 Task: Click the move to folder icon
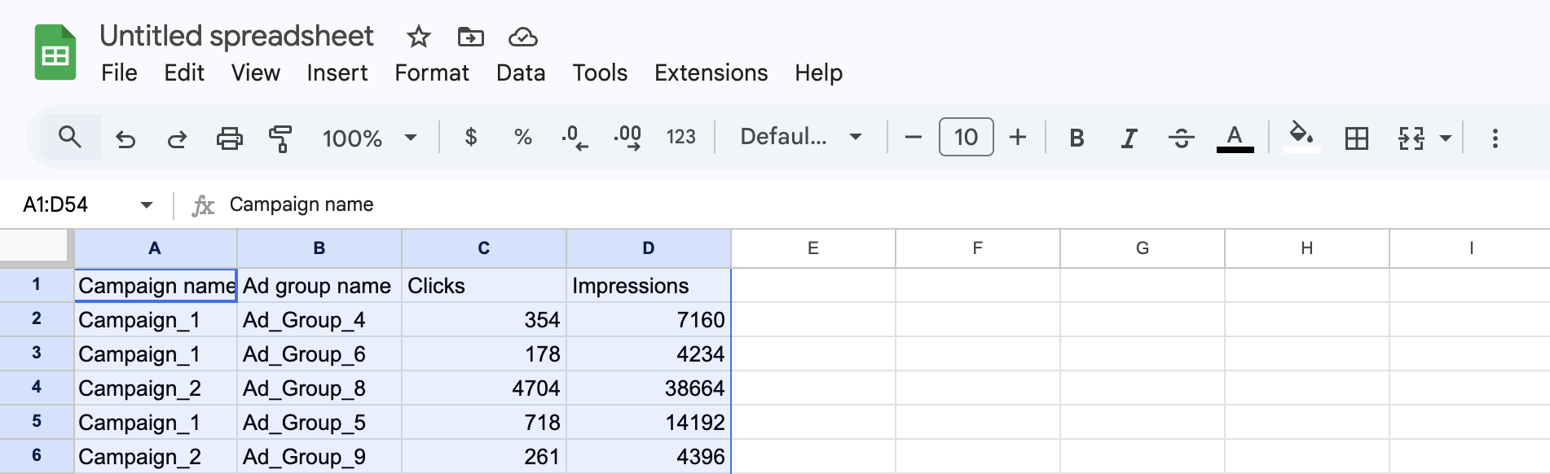click(x=470, y=37)
